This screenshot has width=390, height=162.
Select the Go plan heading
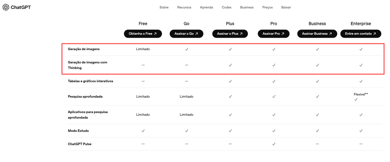pyautogui.click(x=186, y=24)
